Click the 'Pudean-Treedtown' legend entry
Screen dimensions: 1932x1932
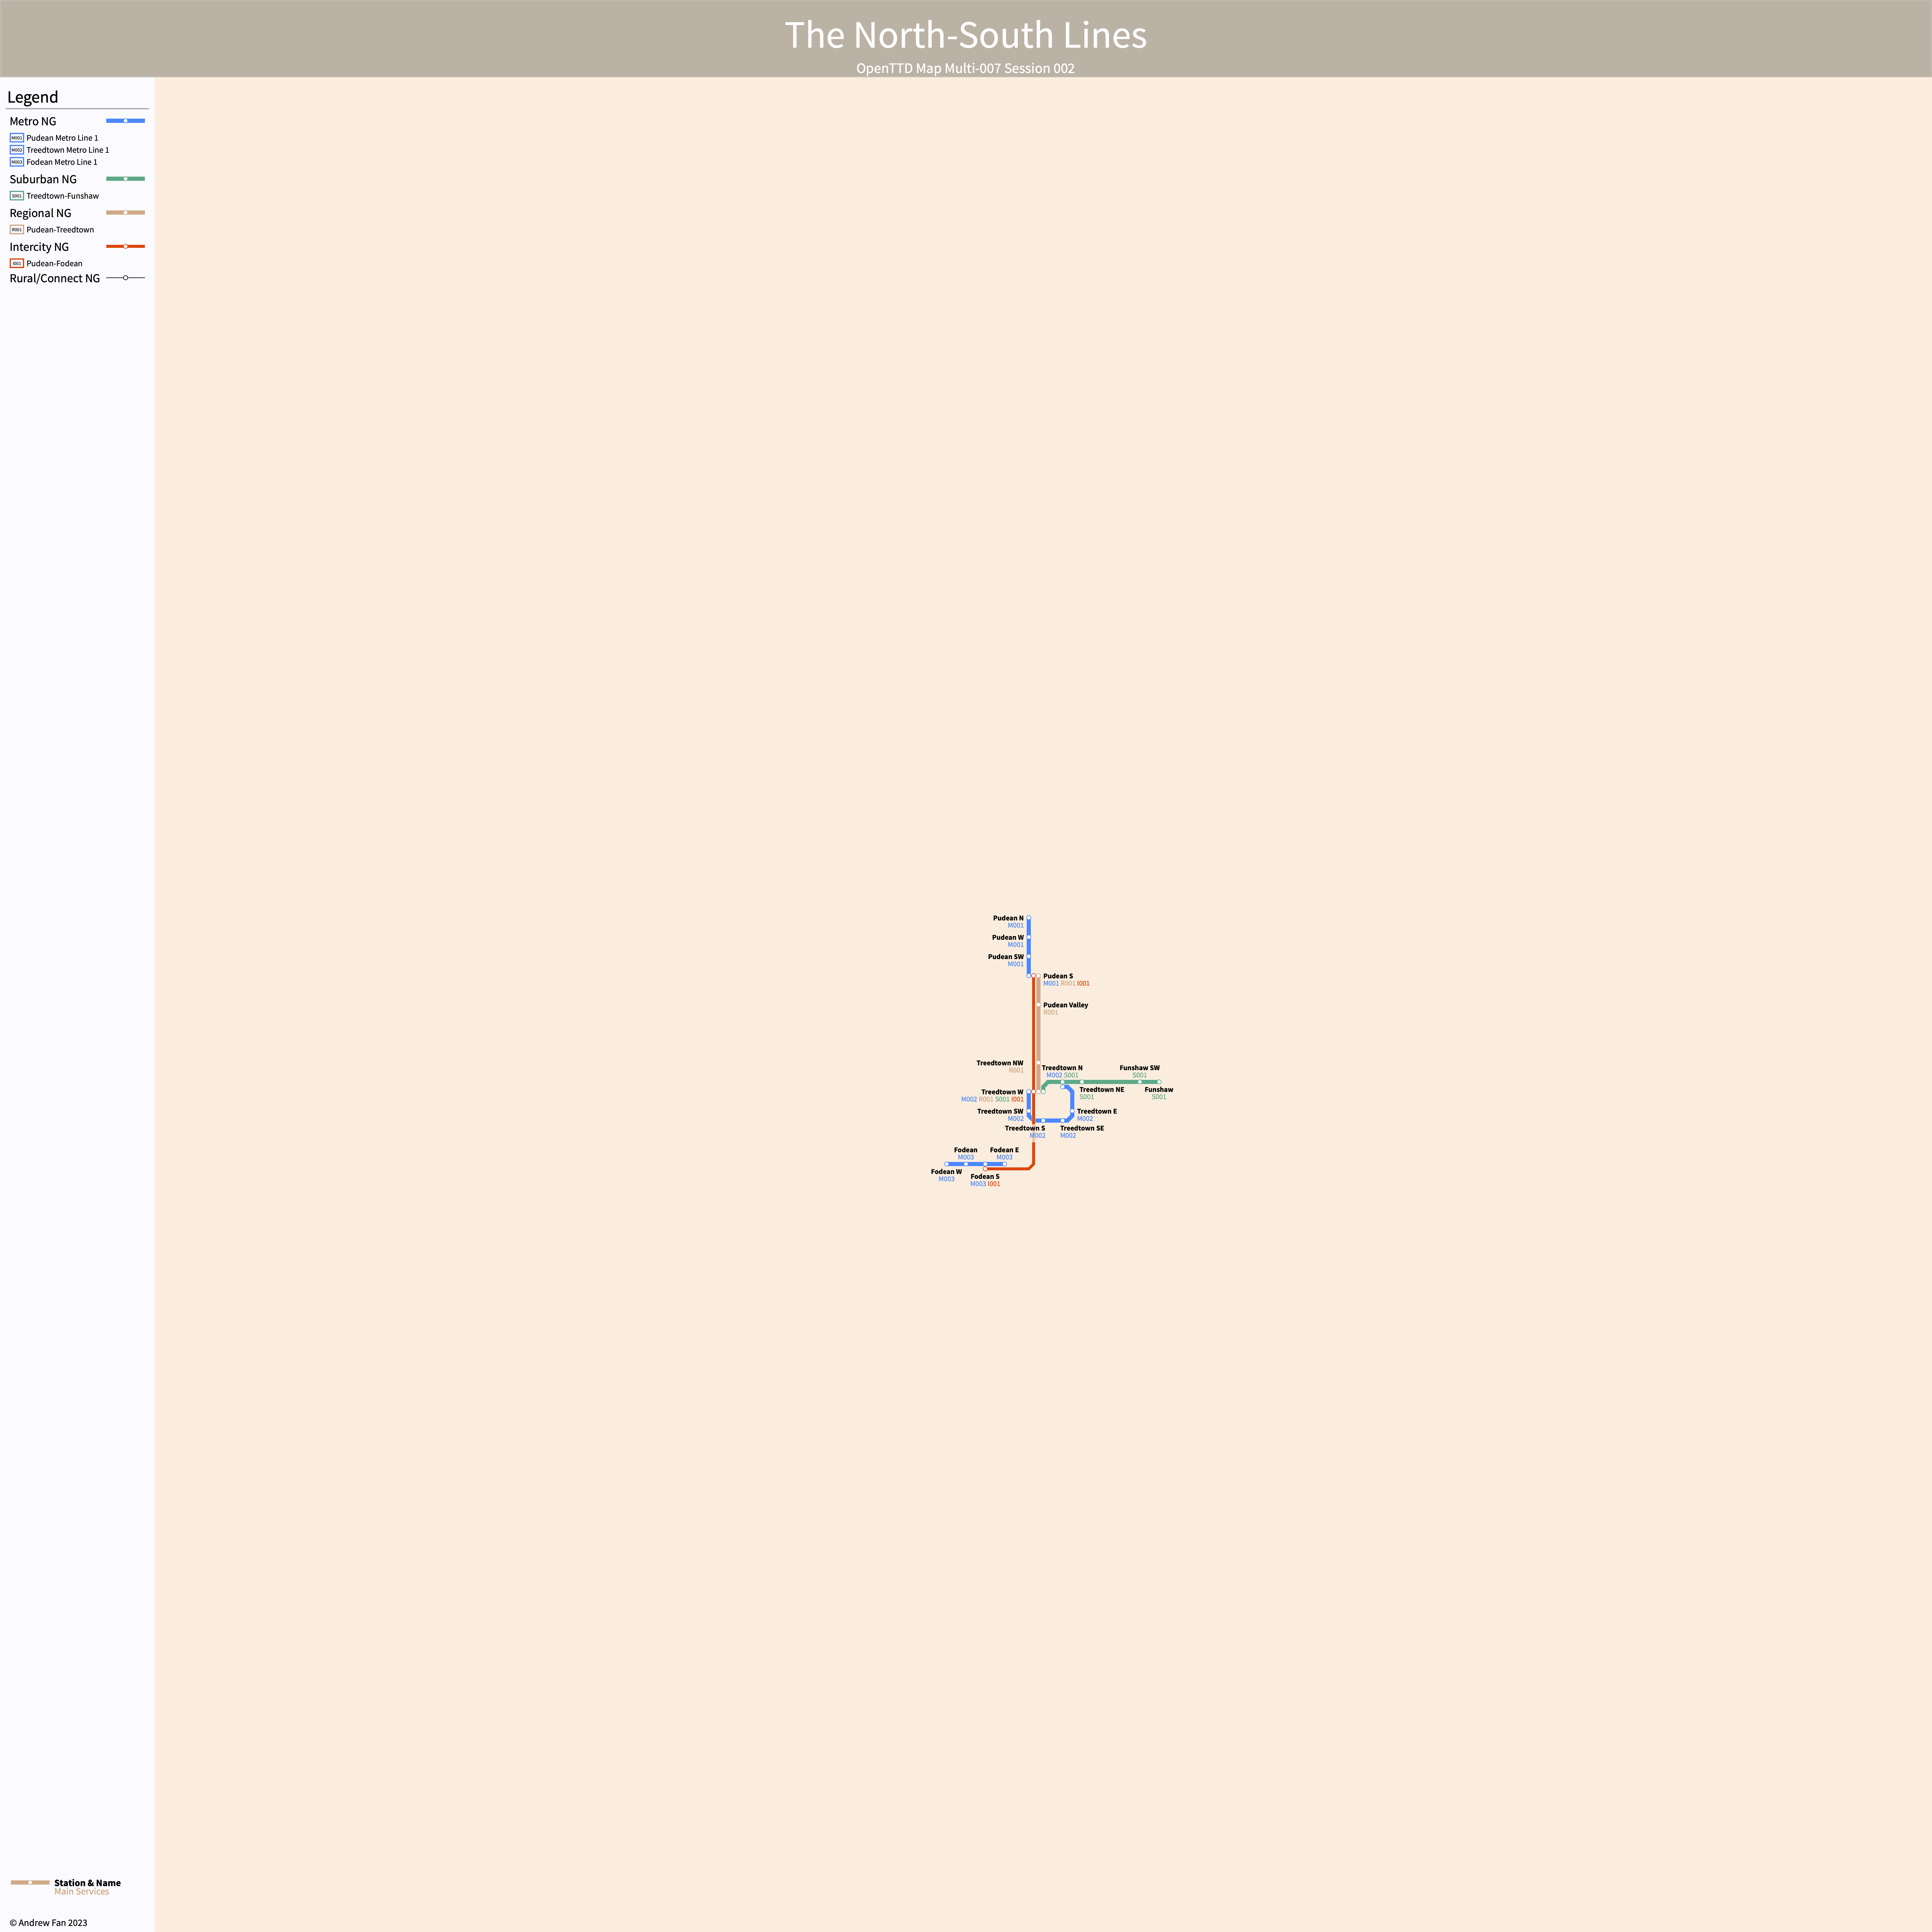coord(60,230)
